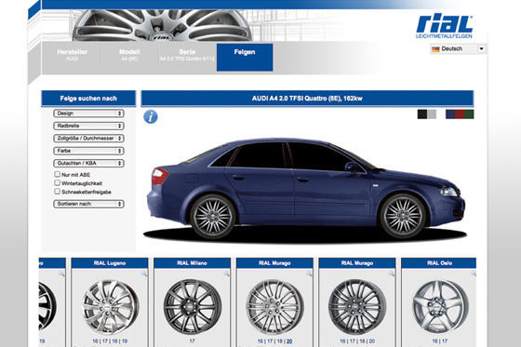Click the Felge suchen nach header
This screenshot has width=521, height=347.
(88, 99)
